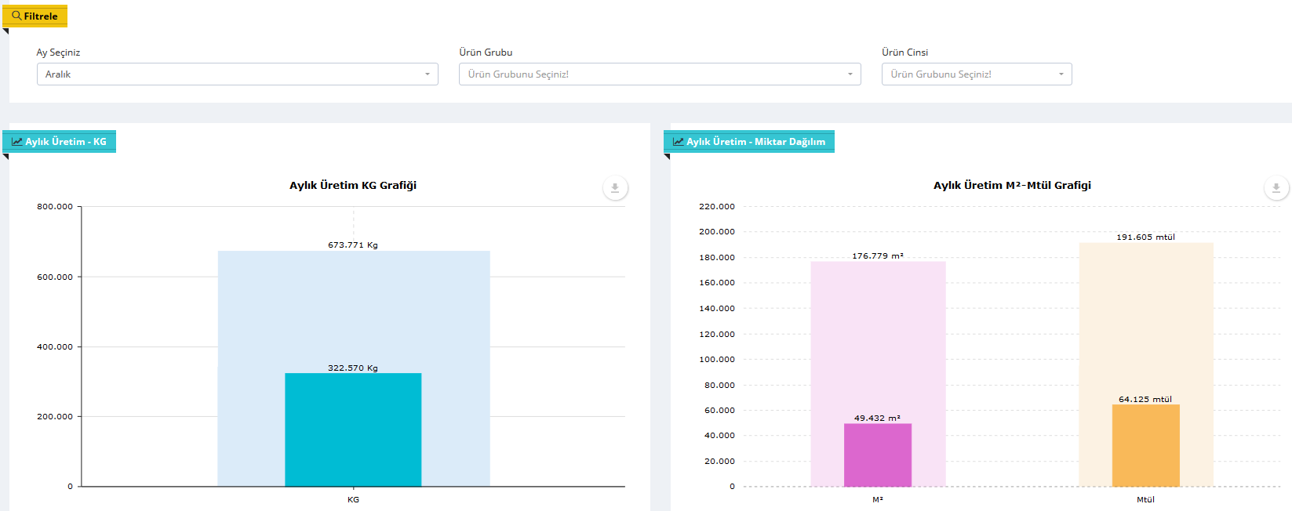
Task: Click the chart icon in Aylık Üretim - KG
Action: tap(16, 142)
